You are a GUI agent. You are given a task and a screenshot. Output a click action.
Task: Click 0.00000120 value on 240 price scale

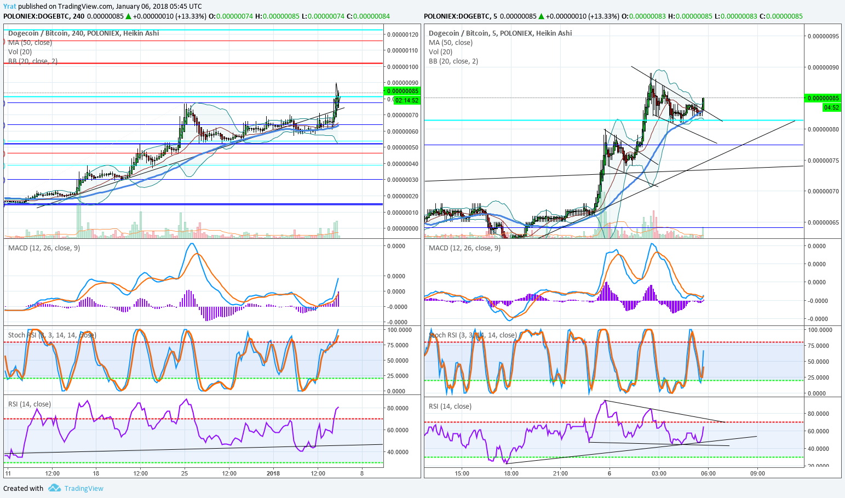[x=403, y=35]
